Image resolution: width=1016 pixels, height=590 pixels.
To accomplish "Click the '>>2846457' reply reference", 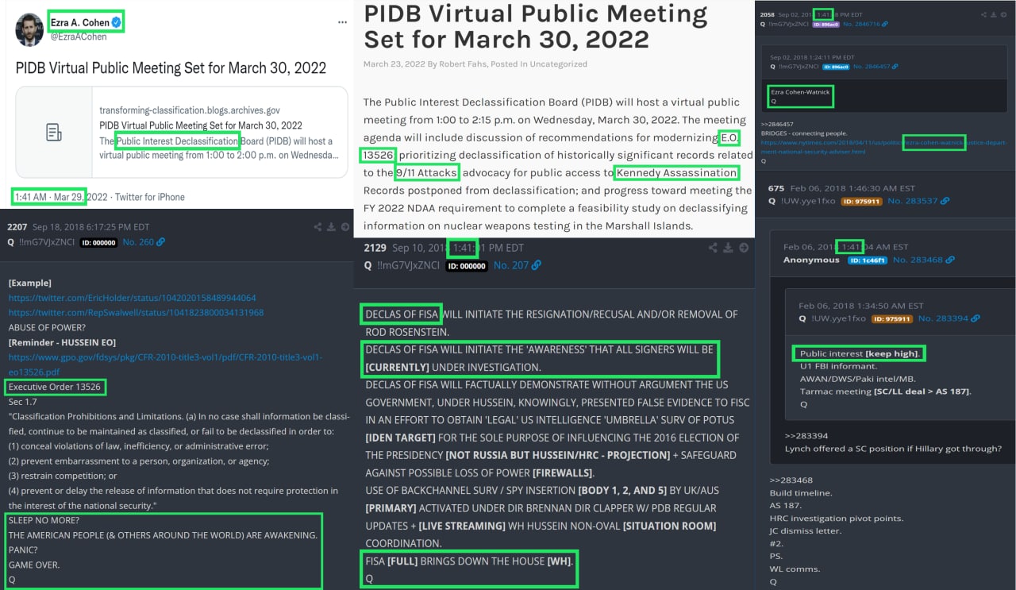I will coord(777,125).
